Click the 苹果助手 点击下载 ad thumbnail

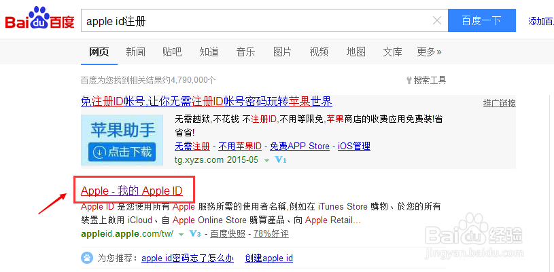(x=122, y=140)
